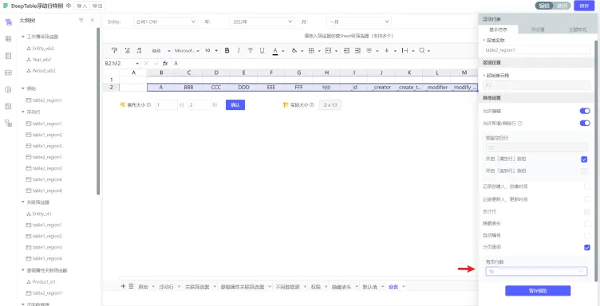The height and width of the screenshot is (306, 600).
Task: Open the 年 filter dropdown showing 2022年
Action: click(x=262, y=22)
